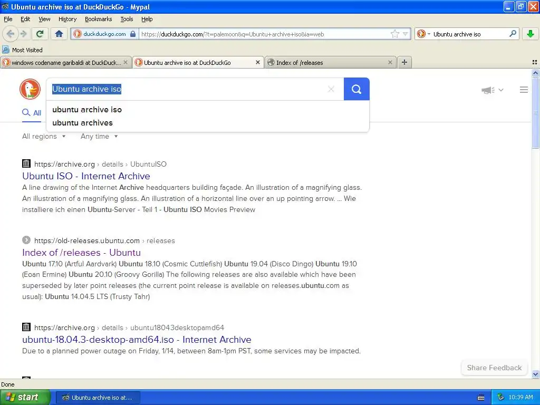Image resolution: width=540 pixels, height=405 pixels.
Task: Select Ubuntu archive iso taskbar button
Action: pyautogui.click(x=98, y=398)
